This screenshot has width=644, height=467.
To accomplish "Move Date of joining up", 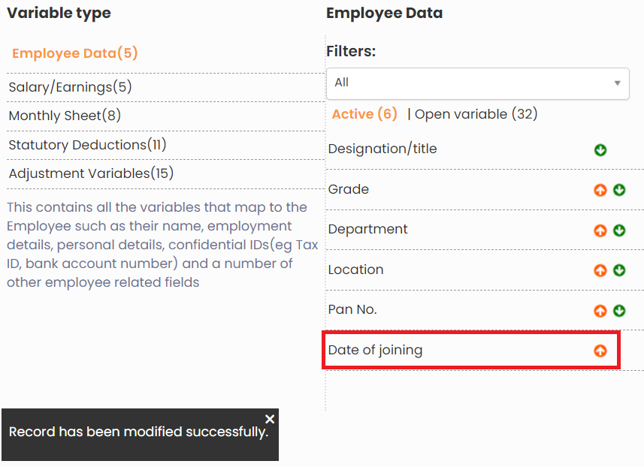I will pos(600,351).
